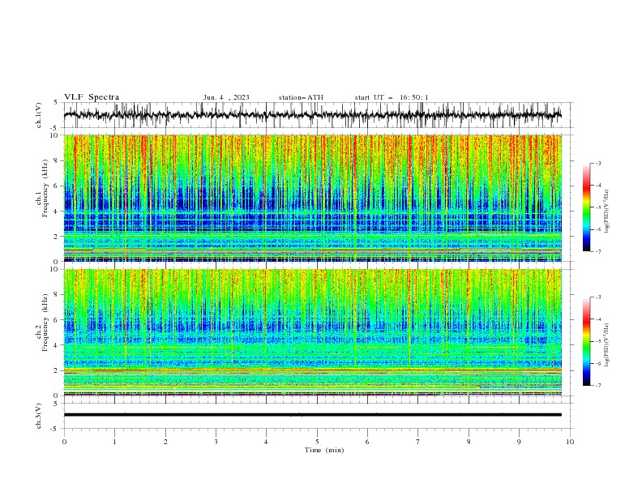Click the time axis tick label "8"
The width and height of the screenshot is (642, 496).
469,442
